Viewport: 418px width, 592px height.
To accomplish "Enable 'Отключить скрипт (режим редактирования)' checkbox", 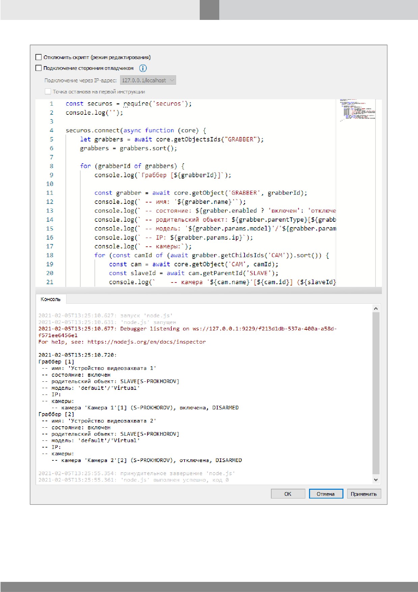I will coord(38,57).
